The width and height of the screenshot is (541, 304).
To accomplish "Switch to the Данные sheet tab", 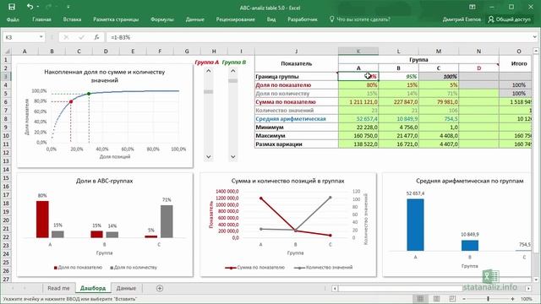I will [x=126, y=288].
